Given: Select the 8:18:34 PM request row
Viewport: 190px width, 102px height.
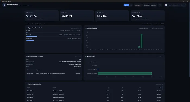Looking at the screenshot, I should pyautogui.click(x=94, y=97).
